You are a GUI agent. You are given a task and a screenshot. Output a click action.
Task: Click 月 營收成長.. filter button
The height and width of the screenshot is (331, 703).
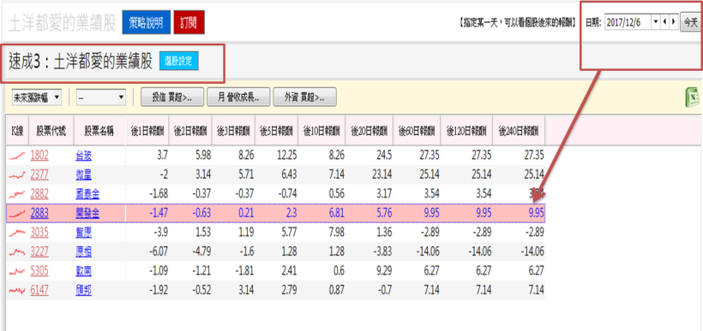pos(238,97)
